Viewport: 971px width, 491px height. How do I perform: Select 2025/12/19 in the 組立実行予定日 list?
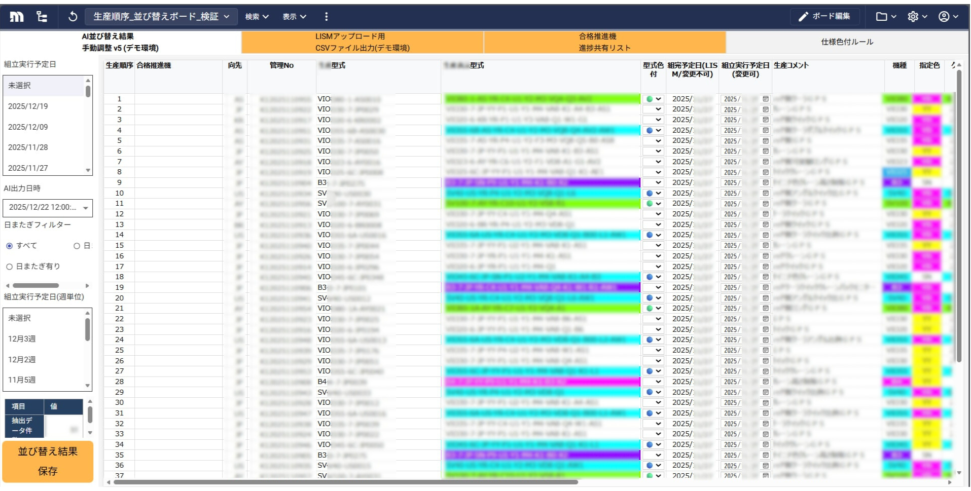click(27, 106)
